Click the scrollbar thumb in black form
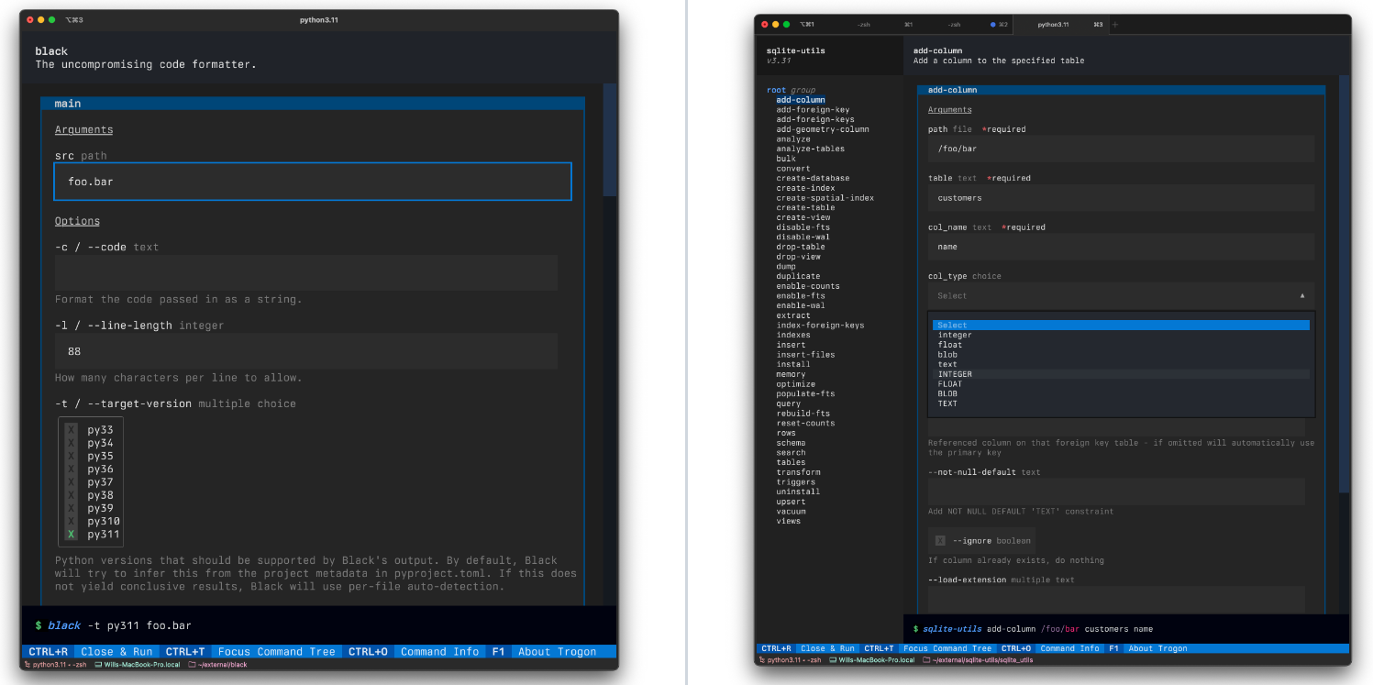Viewport: 1373px width, 685px height. (x=610, y=140)
